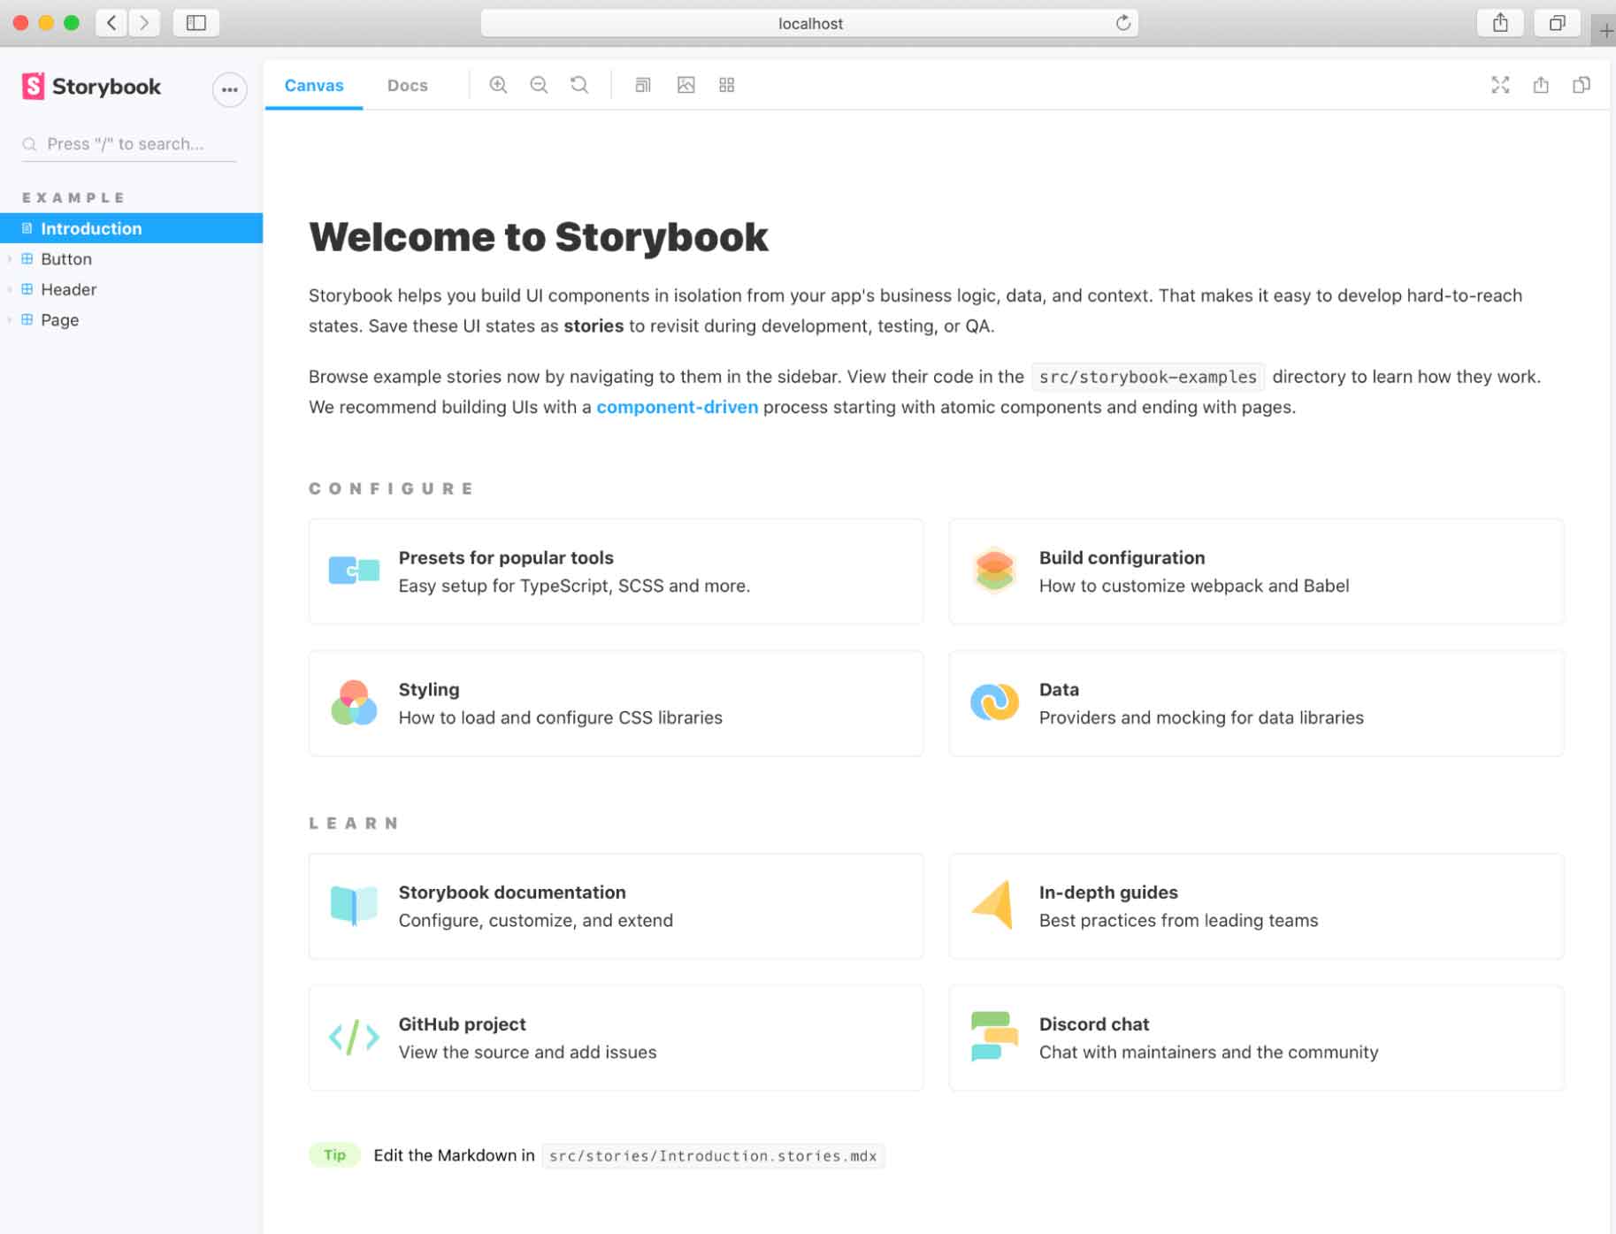The width and height of the screenshot is (1616, 1234).
Task: Go full screen with the expand icon
Action: (1500, 85)
